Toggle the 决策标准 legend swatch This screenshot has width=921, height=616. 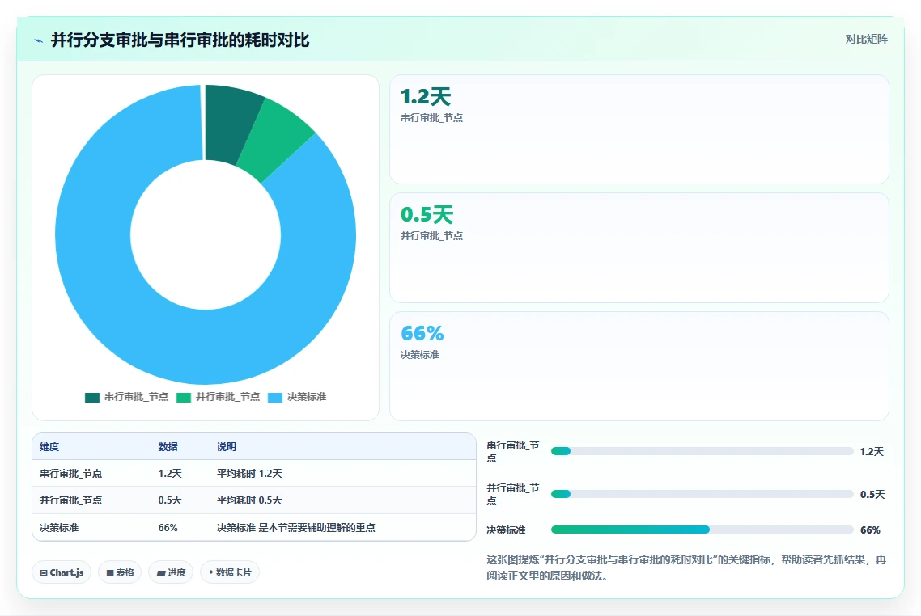(275, 397)
